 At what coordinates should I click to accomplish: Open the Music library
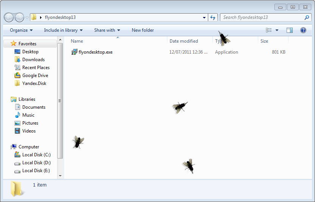point(28,115)
